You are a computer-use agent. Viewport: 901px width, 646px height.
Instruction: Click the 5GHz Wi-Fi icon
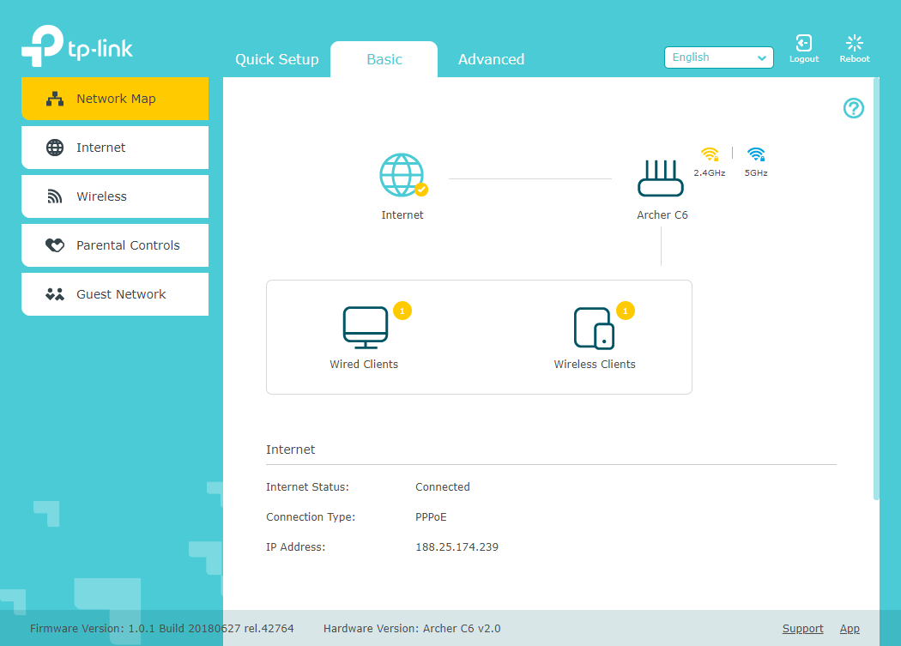coord(756,154)
